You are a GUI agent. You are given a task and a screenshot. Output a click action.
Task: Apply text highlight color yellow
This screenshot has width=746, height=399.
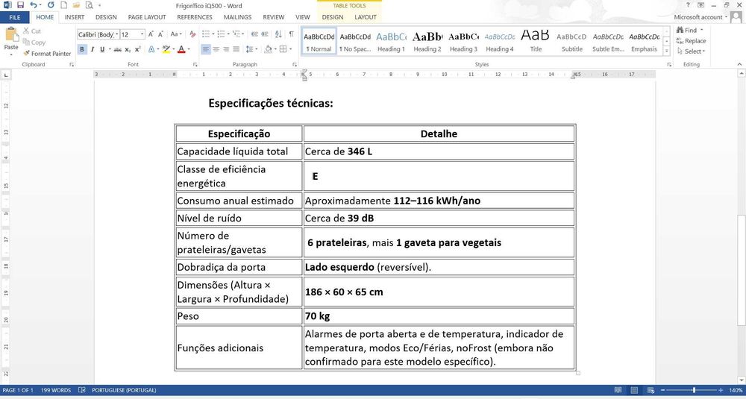pos(166,49)
